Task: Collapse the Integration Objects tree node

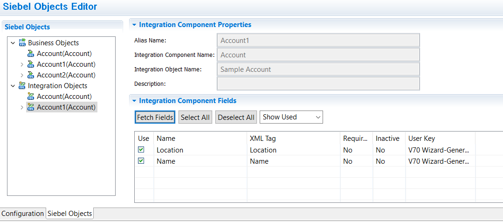Action: click(13, 86)
